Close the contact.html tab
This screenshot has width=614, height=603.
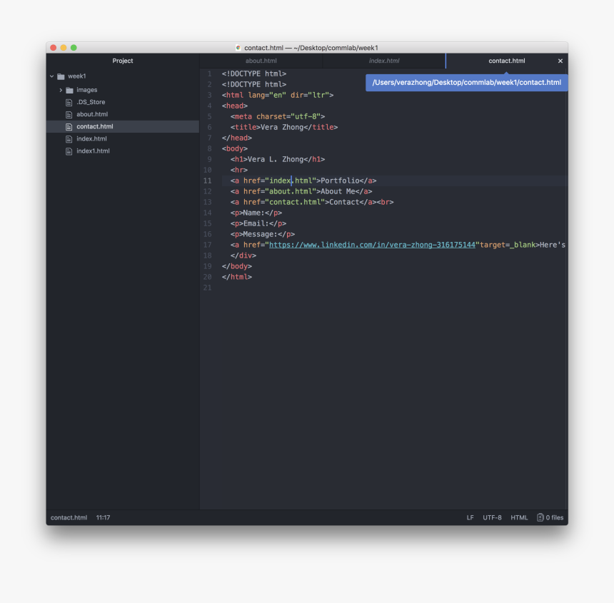pyautogui.click(x=560, y=61)
